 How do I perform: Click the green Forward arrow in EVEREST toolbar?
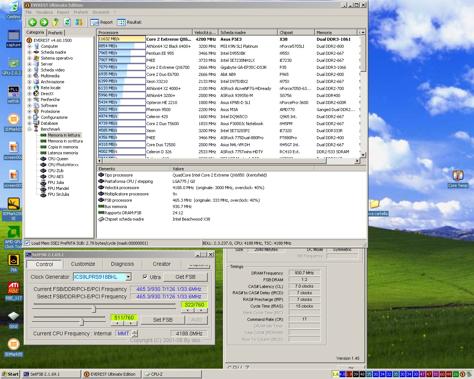point(44,22)
